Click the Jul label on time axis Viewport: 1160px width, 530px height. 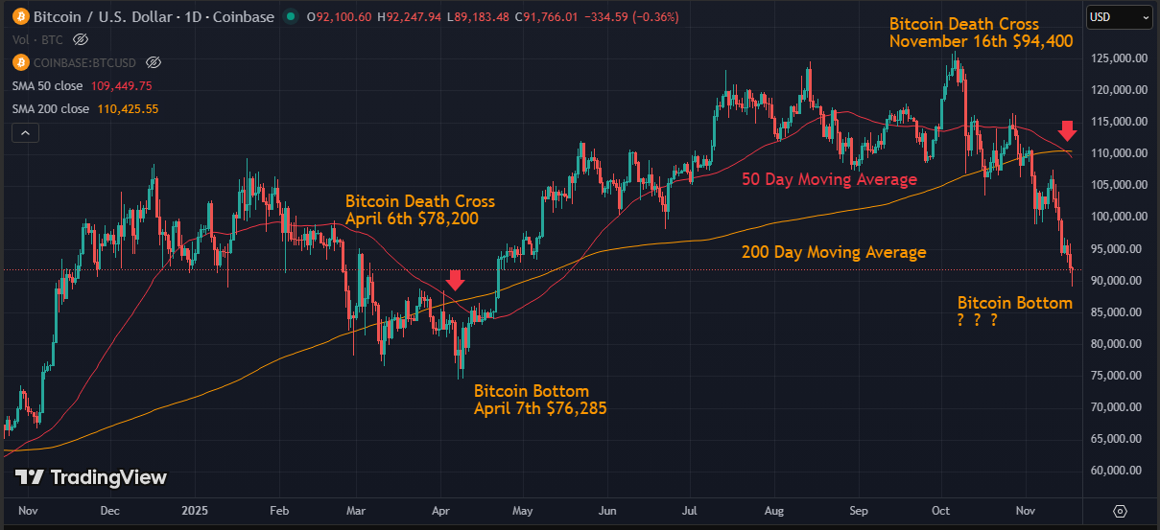[691, 510]
